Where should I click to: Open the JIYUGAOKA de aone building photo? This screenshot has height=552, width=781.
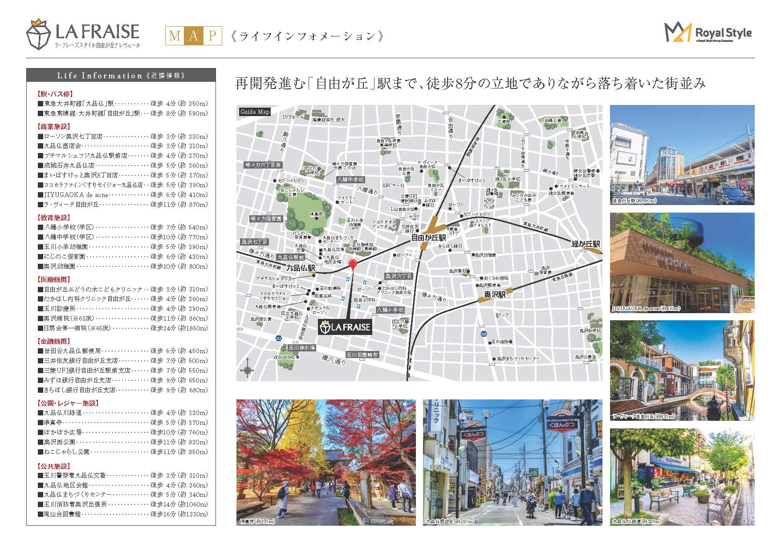pyautogui.click(x=682, y=262)
